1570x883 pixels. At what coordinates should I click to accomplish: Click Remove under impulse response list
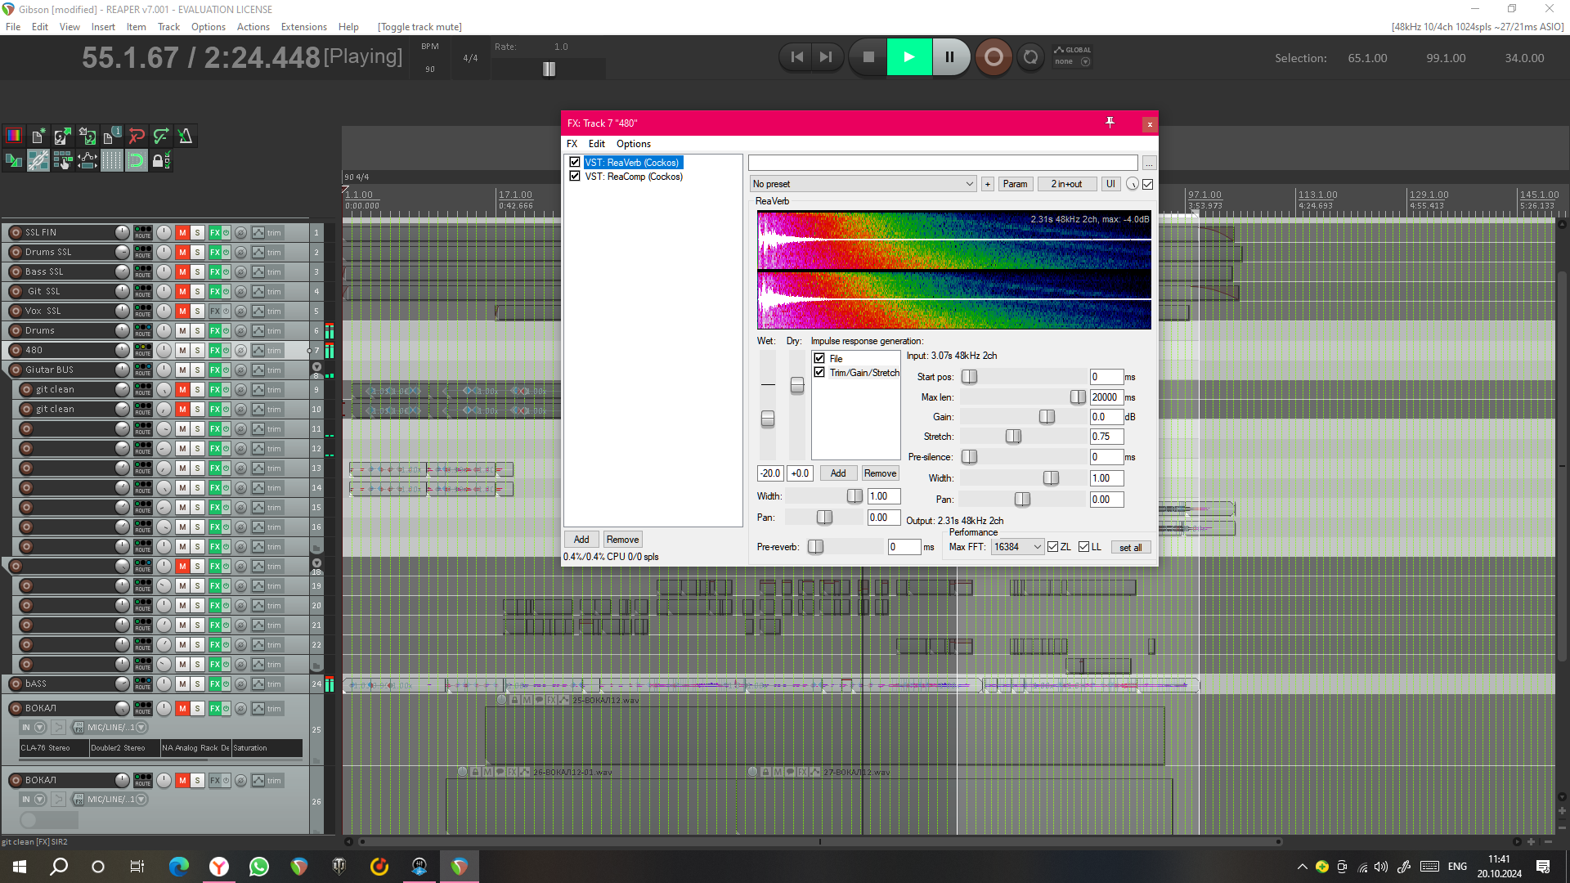[880, 473]
